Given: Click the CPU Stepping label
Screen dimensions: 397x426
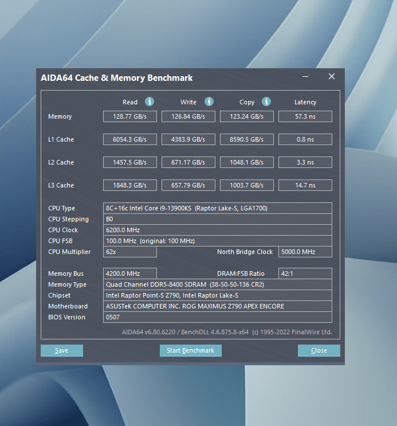Looking at the screenshot, I should [68, 219].
